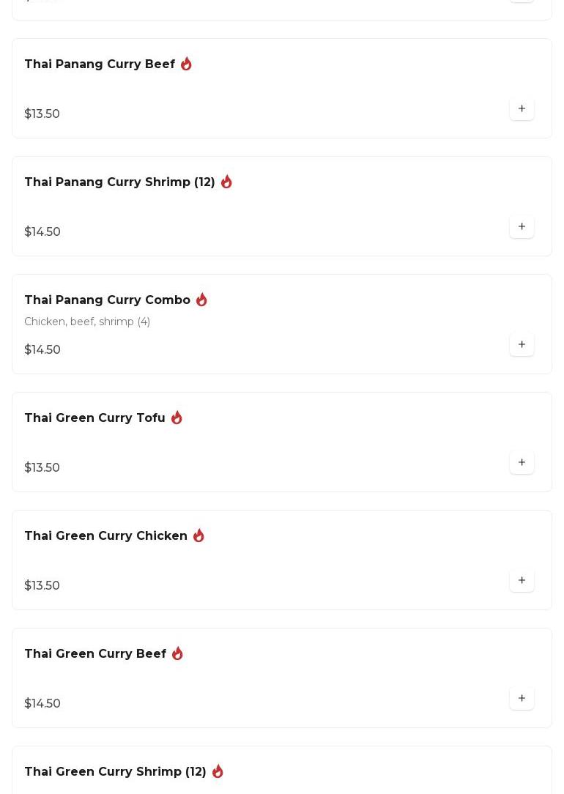The height and width of the screenshot is (794, 564).
Task: Click flame icon by Thai Green Curry Shrimp (12)
Action: (218, 771)
